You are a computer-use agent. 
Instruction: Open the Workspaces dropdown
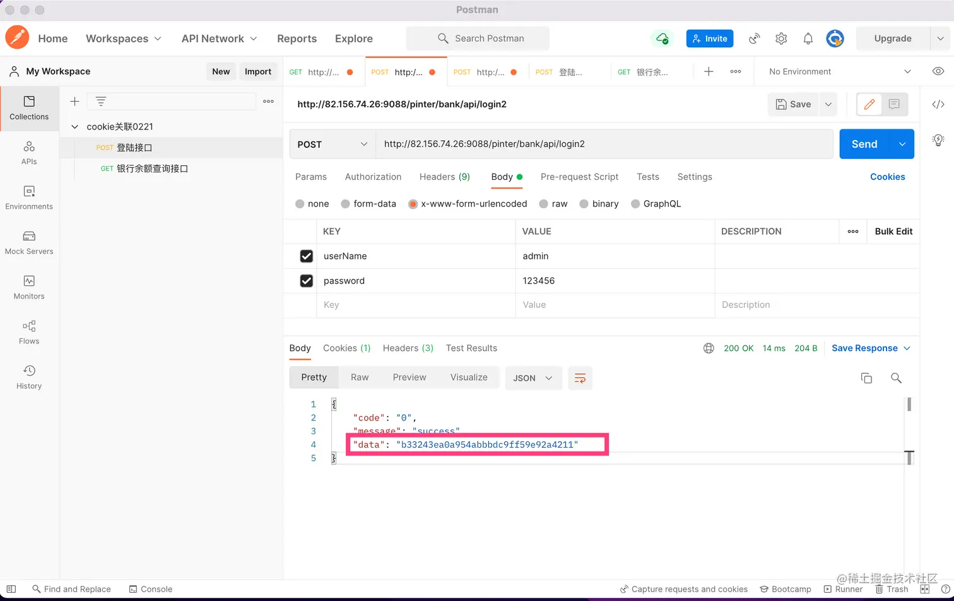[x=124, y=39]
